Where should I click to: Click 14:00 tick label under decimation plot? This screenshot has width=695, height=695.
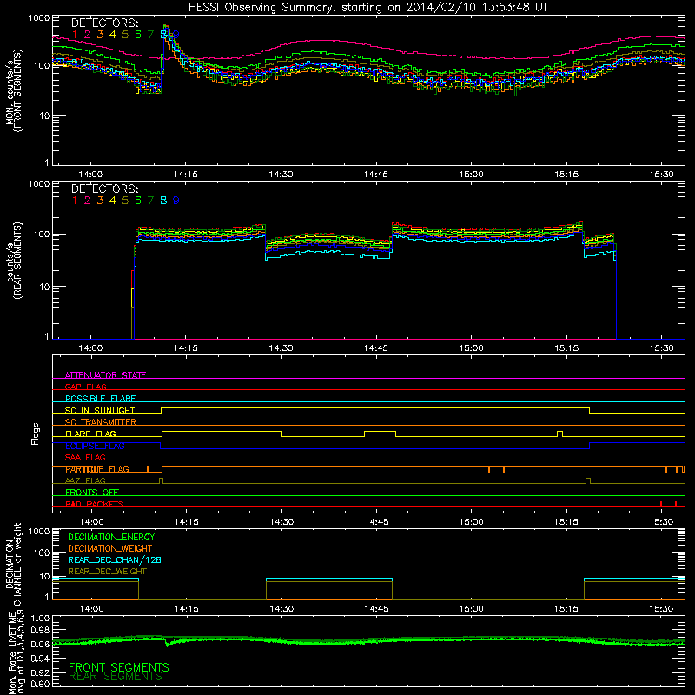coord(91,609)
